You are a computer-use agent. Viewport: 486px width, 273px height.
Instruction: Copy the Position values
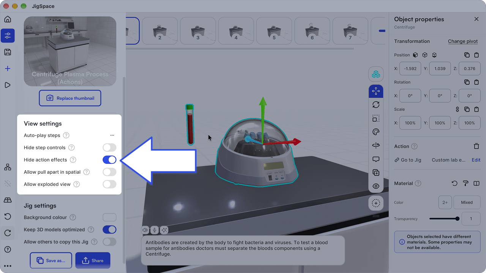(467, 55)
